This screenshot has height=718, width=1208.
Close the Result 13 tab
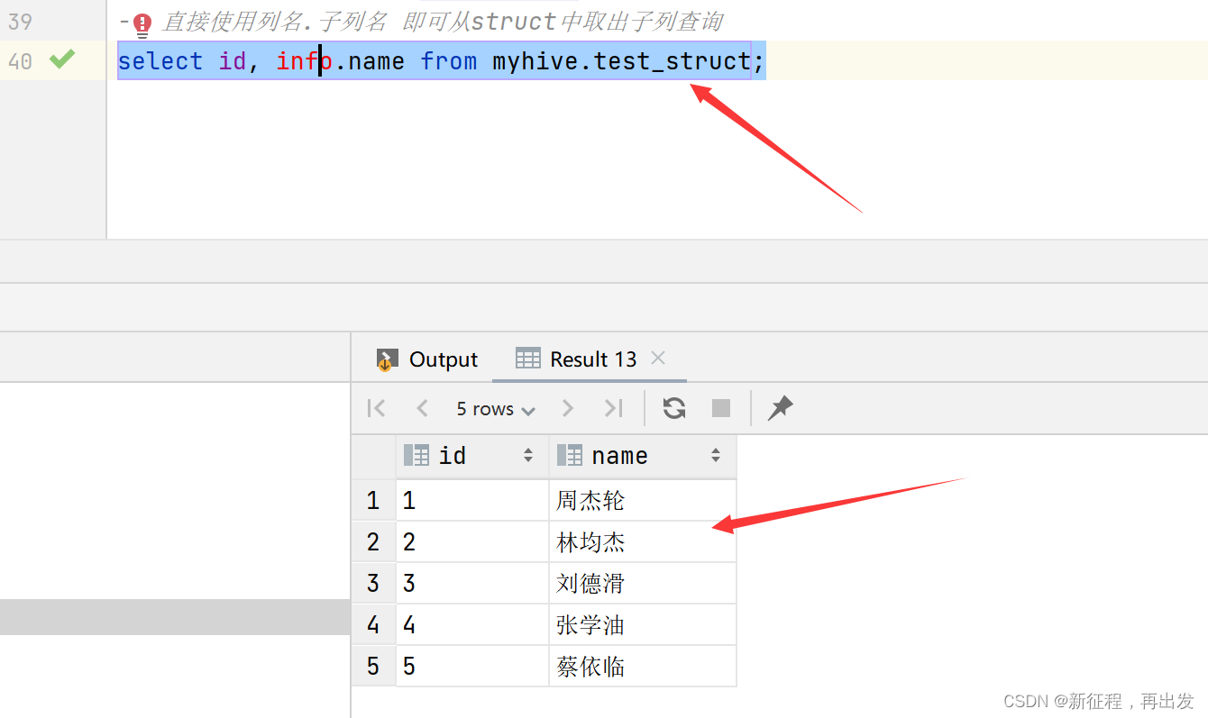click(x=658, y=358)
